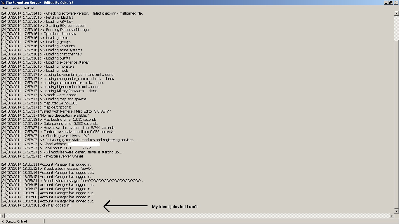Viewport: 399px width, 224px height.
Task: Click the 'Loading custommonsters.xml' log line
Action: 52,83
